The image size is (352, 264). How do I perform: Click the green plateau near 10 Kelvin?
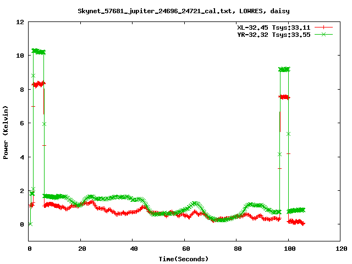[x=38, y=52]
